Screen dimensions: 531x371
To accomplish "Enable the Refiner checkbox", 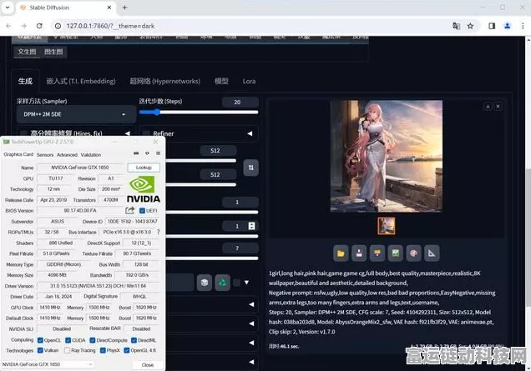I will tap(146, 133).
